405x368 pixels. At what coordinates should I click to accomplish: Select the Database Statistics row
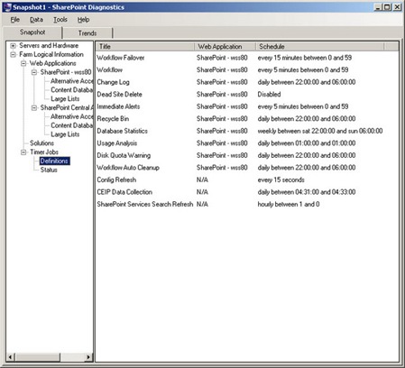pos(247,131)
